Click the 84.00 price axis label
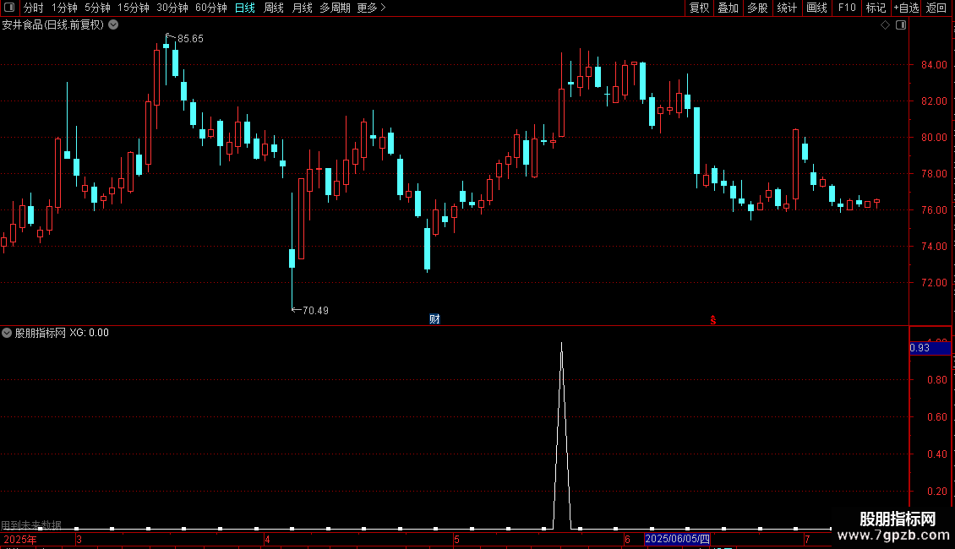The width and height of the screenshot is (955, 549). pyautogui.click(x=934, y=64)
